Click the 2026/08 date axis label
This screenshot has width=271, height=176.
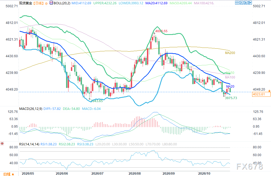coord(135,174)
